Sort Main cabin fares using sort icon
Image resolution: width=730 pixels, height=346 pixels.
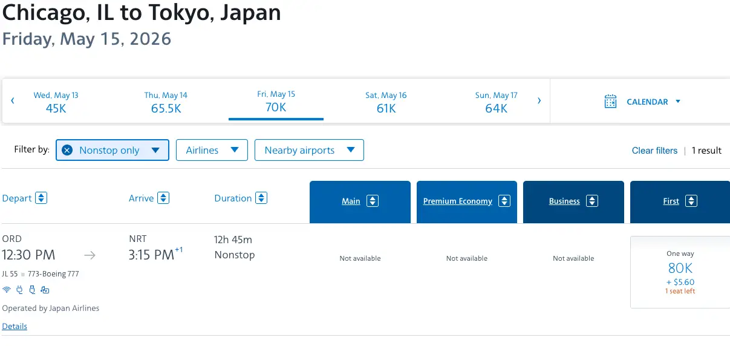point(373,201)
